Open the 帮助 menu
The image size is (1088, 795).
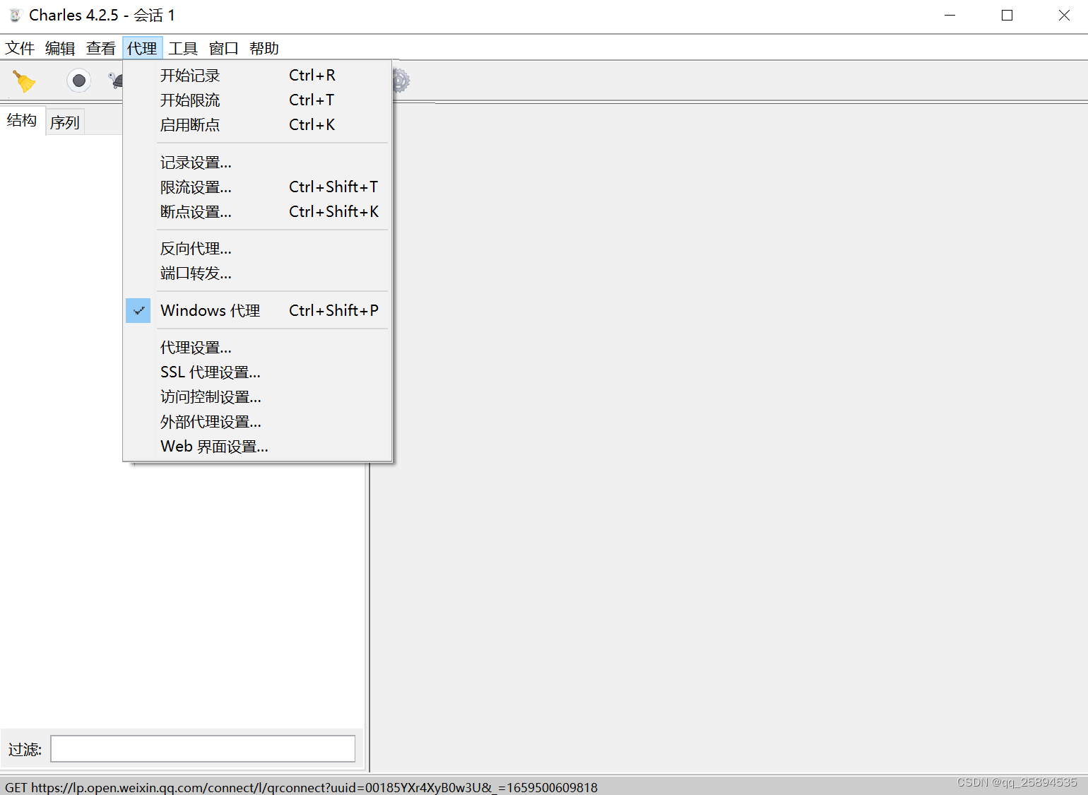click(264, 48)
